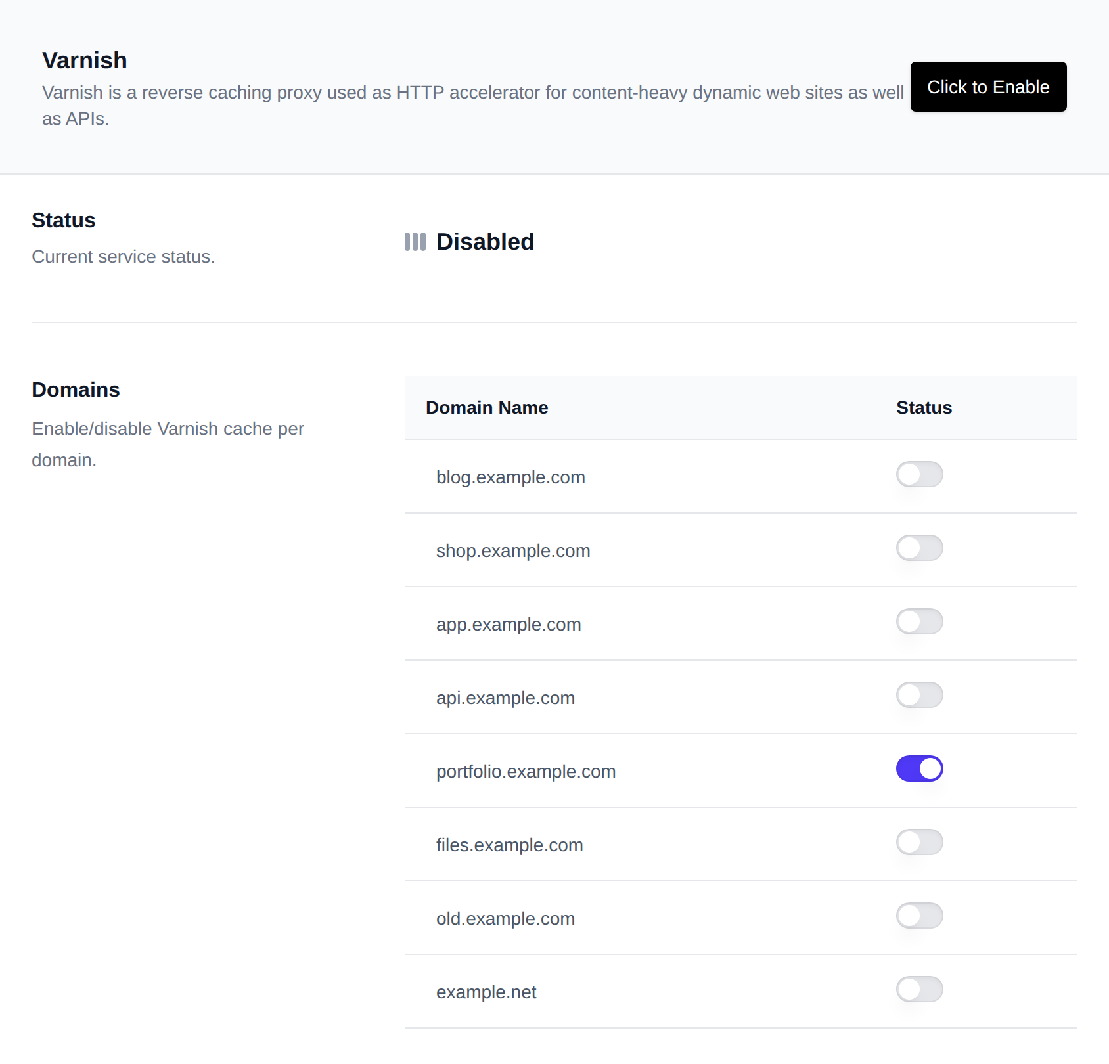The height and width of the screenshot is (1064, 1109).
Task: Click portfolio.example.com domain name
Action: click(x=526, y=772)
